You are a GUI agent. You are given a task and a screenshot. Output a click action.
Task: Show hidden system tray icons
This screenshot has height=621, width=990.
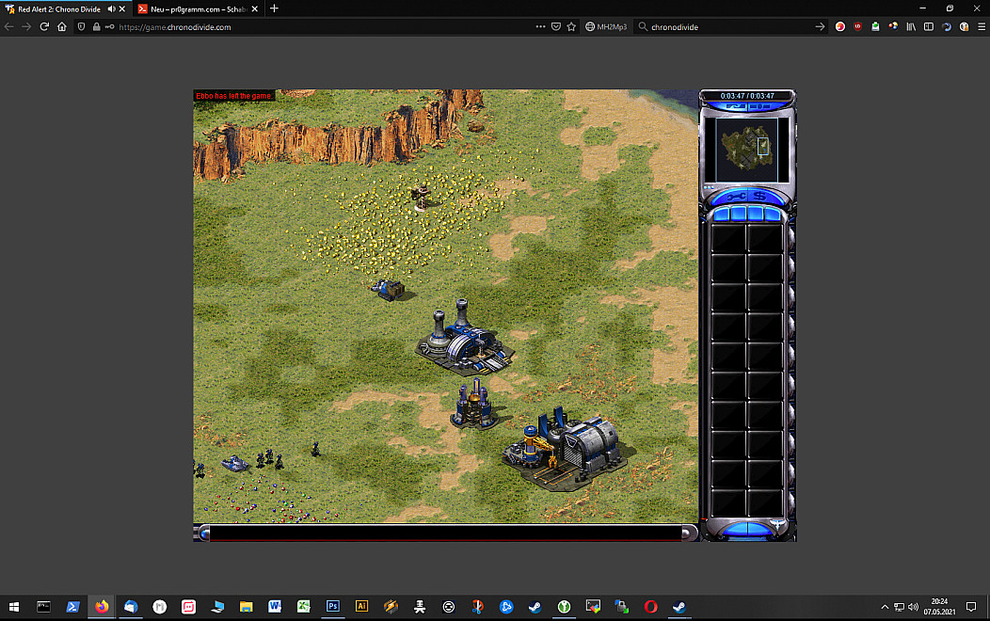point(884,607)
